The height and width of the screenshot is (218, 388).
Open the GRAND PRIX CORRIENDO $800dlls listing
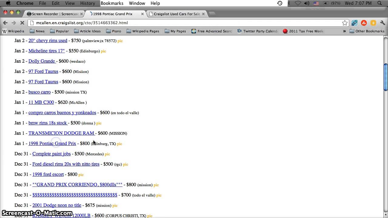pos(77,185)
